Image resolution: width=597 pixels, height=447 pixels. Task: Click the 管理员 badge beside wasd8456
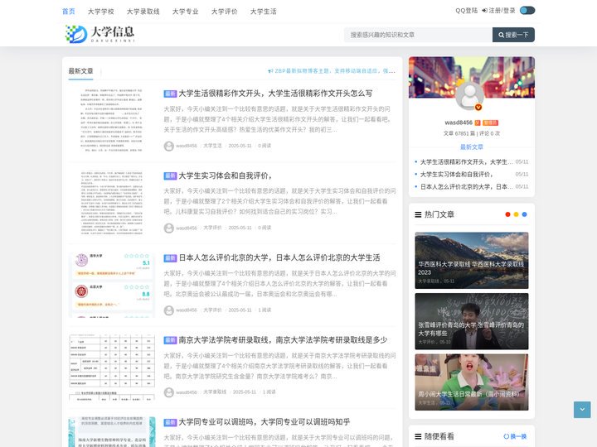(x=490, y=123)
